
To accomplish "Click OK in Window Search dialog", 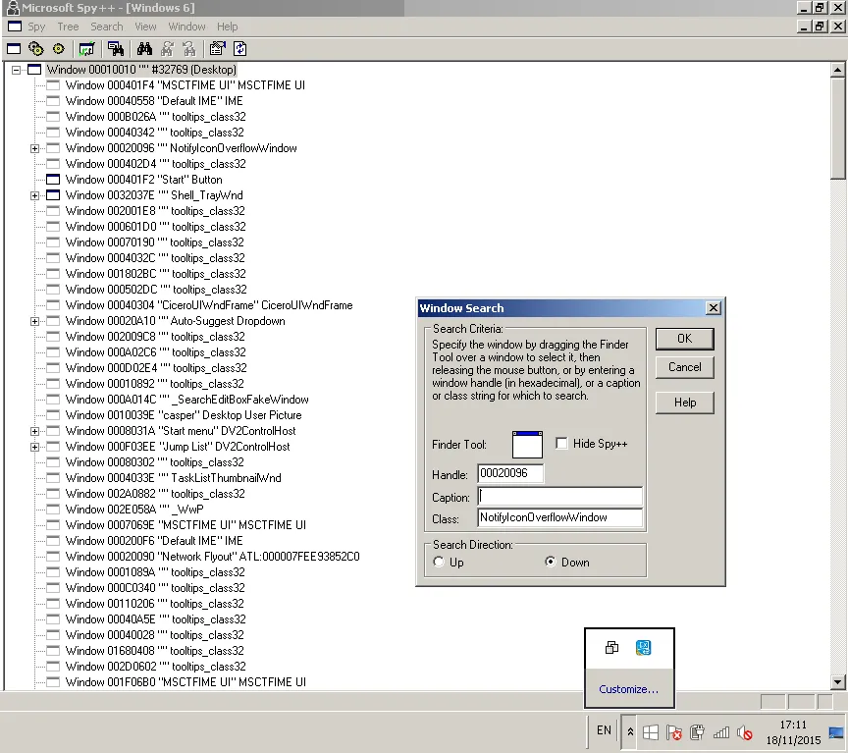I will point(685,339).
